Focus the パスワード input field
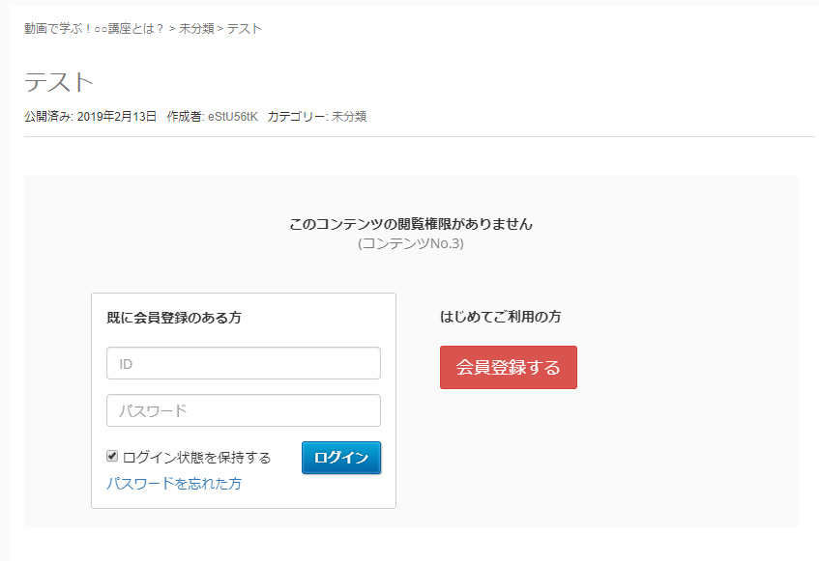Image resolution: width=819 pixels, height=561 pixels. pos(243,410)
